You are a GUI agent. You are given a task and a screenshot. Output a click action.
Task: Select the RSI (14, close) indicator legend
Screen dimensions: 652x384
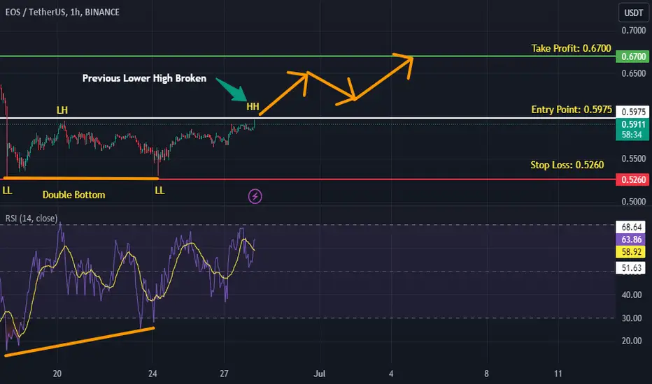(31, 219)
